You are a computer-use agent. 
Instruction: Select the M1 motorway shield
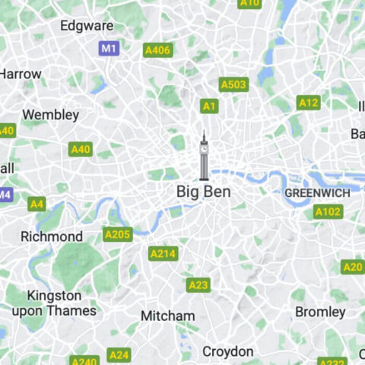click(x=109, y=48)
